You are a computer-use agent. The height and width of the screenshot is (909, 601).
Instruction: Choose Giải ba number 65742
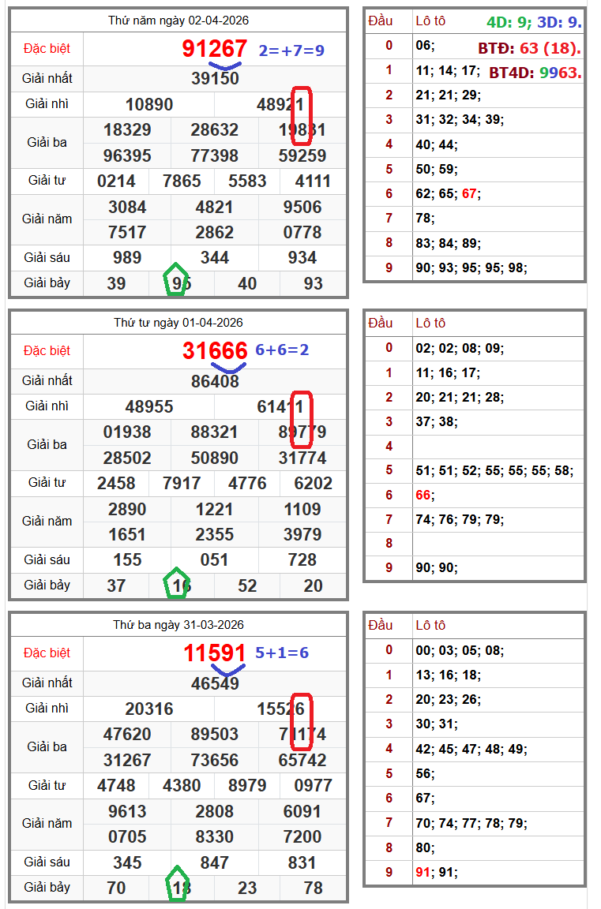point(302,760)
